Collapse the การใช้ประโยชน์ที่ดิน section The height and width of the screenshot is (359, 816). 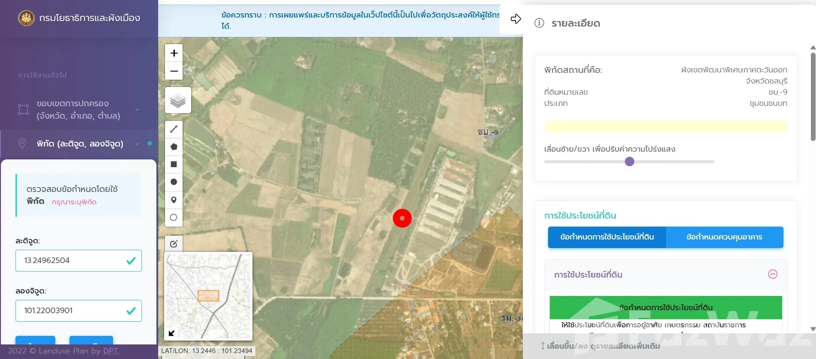[772, 274]
